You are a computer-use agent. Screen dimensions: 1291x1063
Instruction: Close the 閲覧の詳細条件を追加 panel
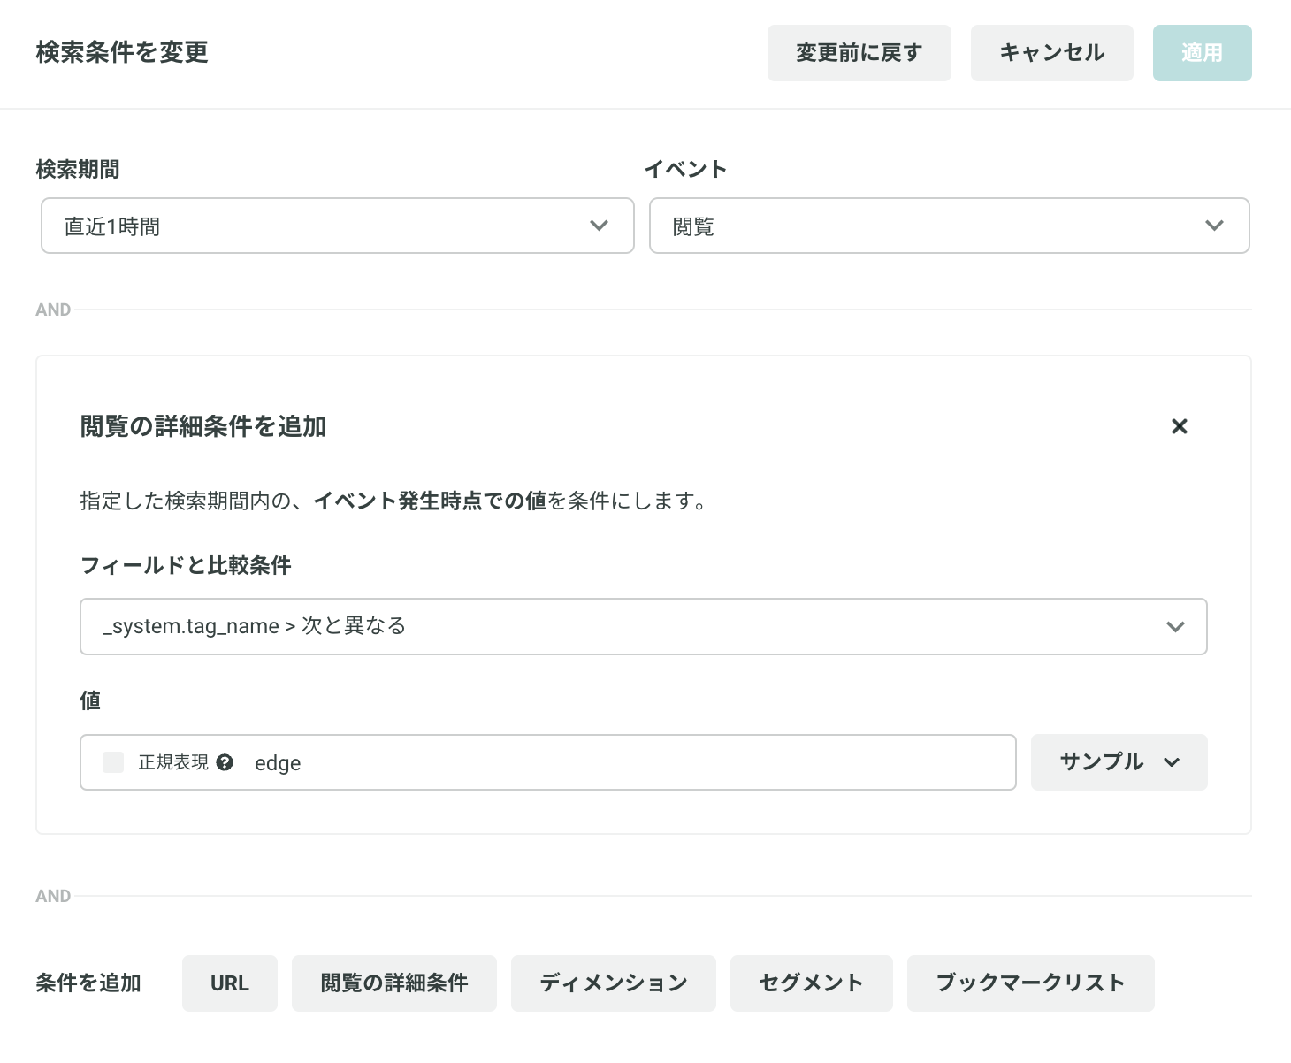coord(1179,426)
